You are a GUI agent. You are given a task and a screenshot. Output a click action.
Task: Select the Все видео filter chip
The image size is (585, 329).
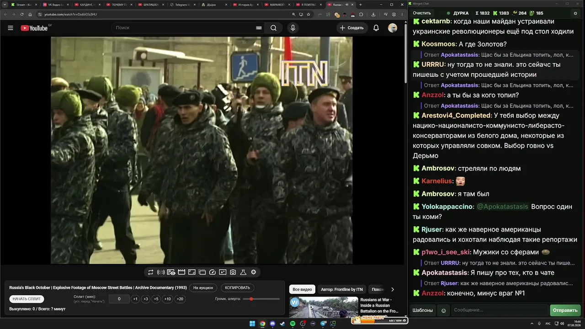(x=302, y=289)
